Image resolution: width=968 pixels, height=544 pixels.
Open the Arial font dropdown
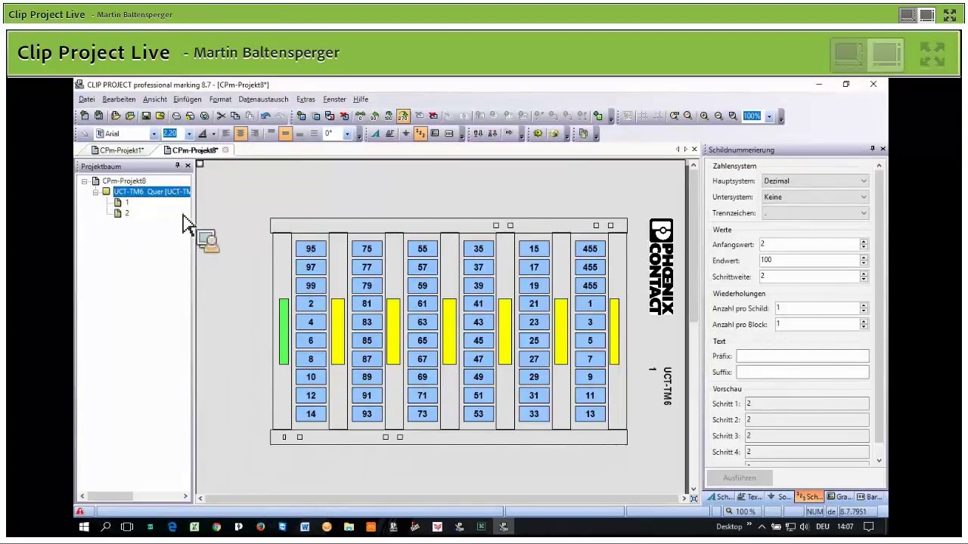click(x=154, y=134)
